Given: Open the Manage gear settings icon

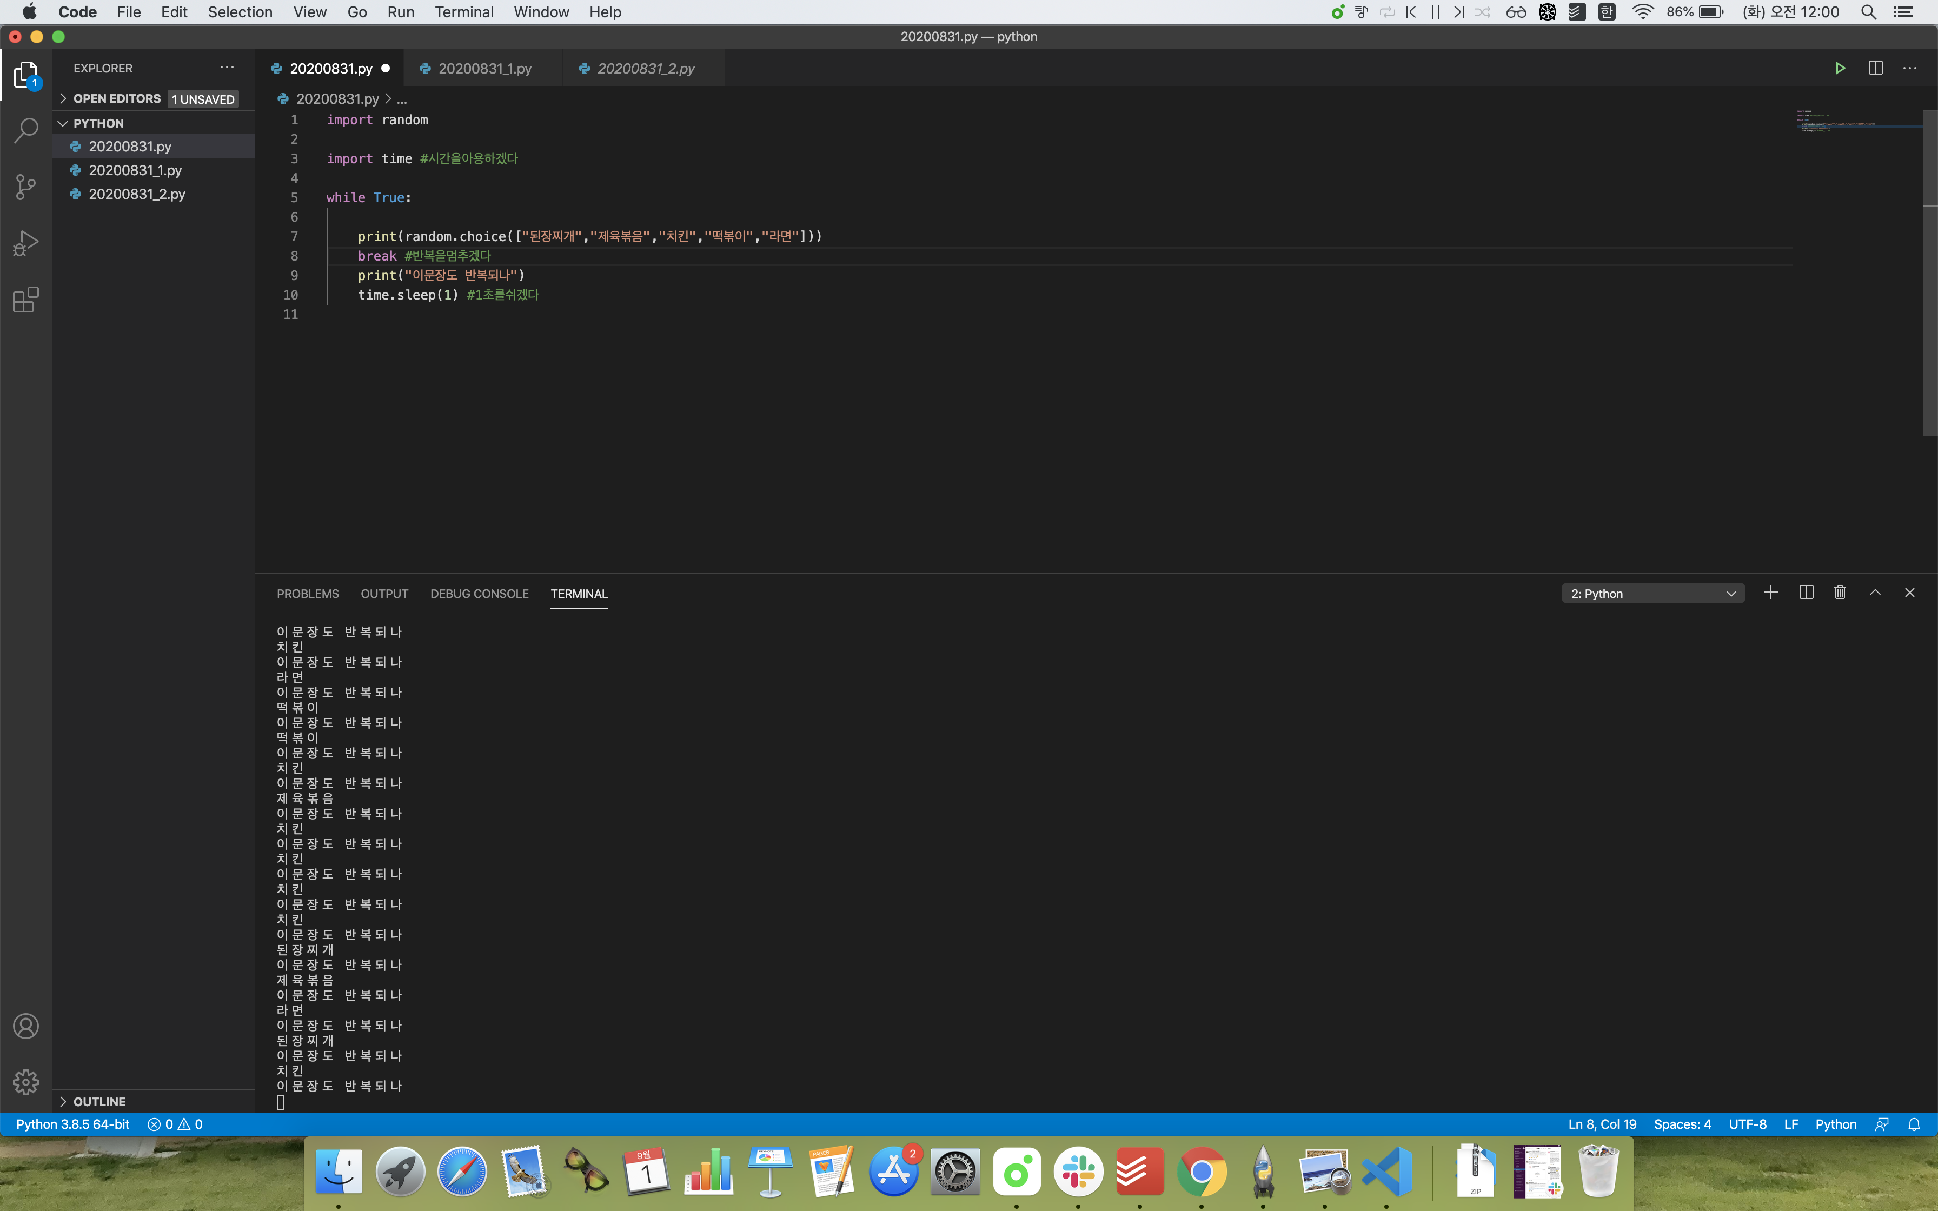Looking at the screenshot, I should pyautogui.click(x=25, y=1082).
